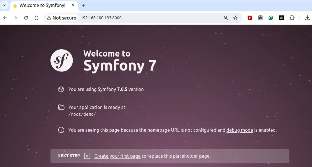The height and width of the screenshot is (167, 312).
Task: Click the version box icon
Action: tap(61, 89)
